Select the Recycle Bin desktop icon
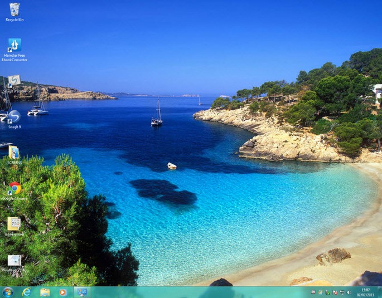The height and width of the screenshot is (298, 382). [14, 12]
